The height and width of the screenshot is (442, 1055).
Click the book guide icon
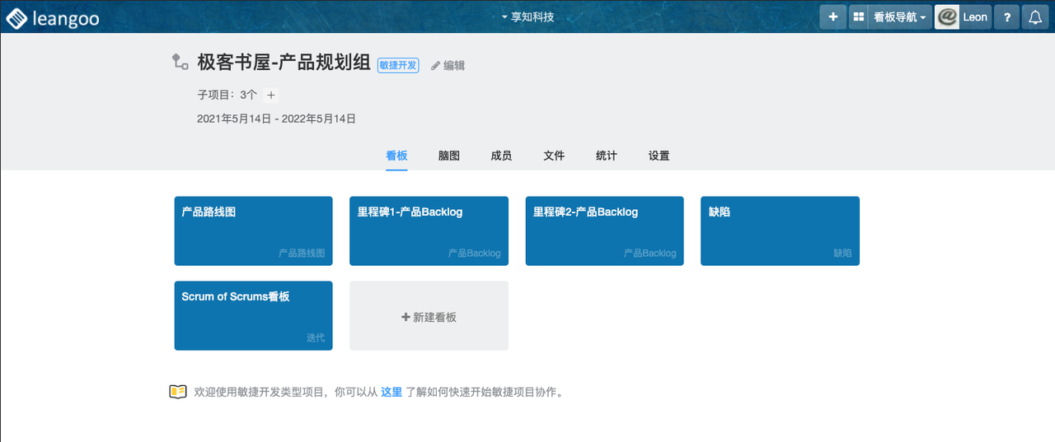coord(178,392)
